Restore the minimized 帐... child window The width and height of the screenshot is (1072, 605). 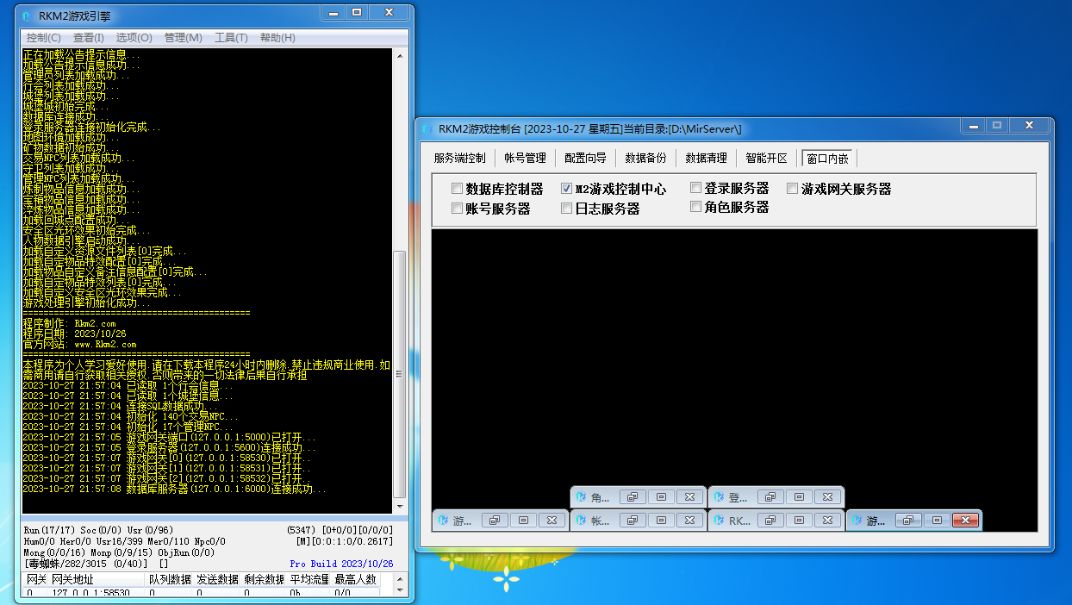point(633,521)
